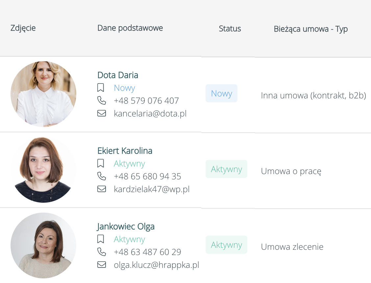Click the envelope icon beside kardzielak47@wp.pl

[x=102, y=189]
